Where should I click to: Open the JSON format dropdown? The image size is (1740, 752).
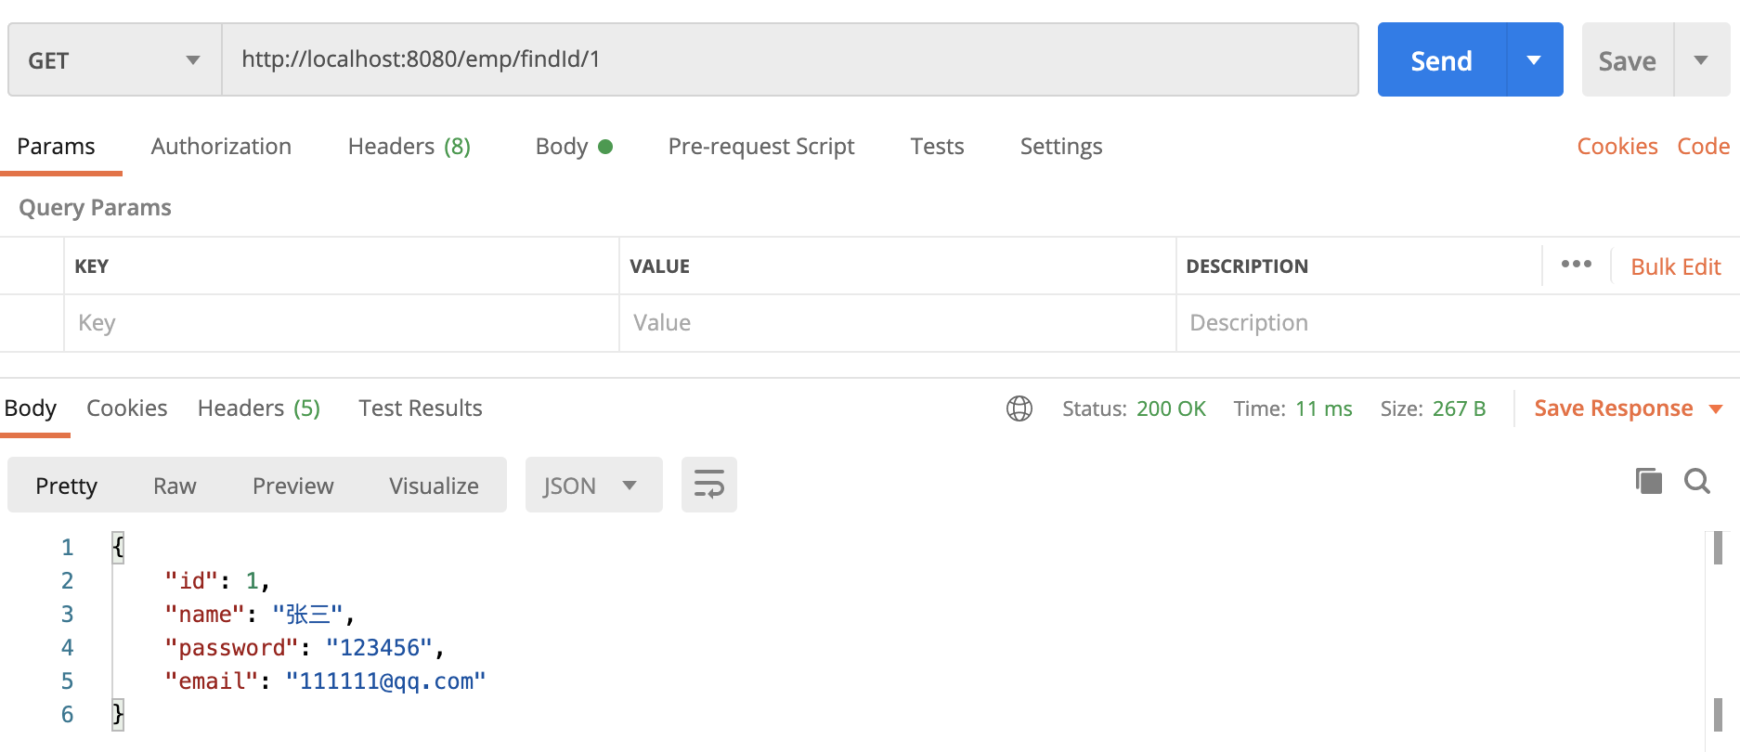[x=592, y=484]
